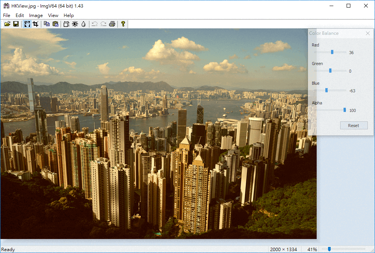Open the View menu

pyautogui.click(x=53, y=15)
